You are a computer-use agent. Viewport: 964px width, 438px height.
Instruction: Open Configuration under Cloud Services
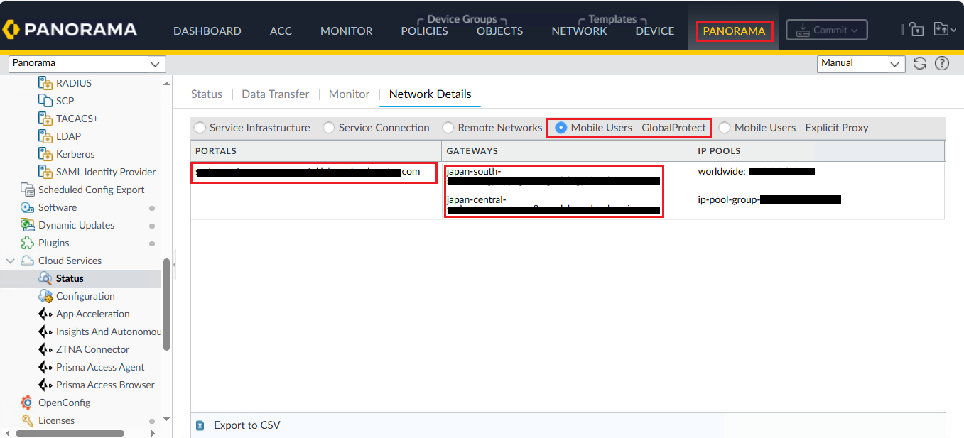(x=85, y=296)
